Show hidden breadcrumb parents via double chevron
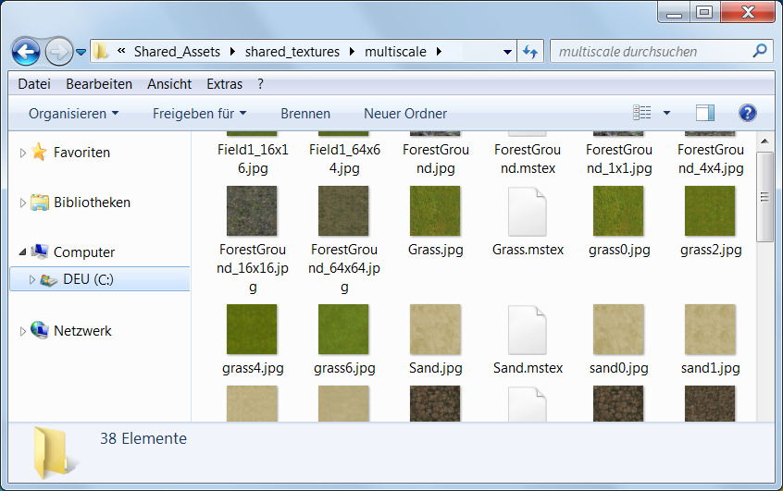 121,51
